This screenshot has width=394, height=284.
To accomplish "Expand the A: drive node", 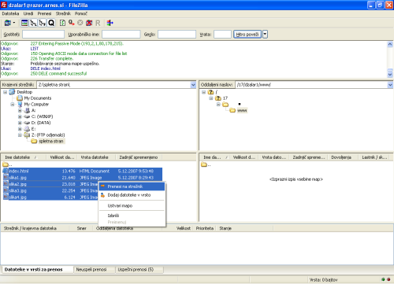I will click(20, 110).
